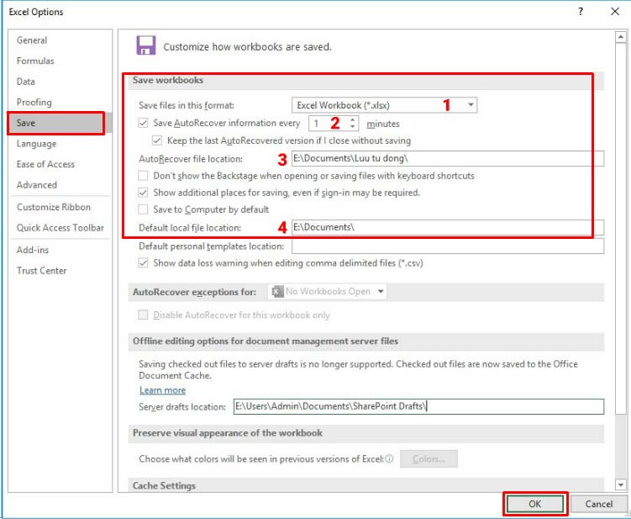Enable Save to Computer by default
This screenshot has height=519, width=631.
click(143, 209)
